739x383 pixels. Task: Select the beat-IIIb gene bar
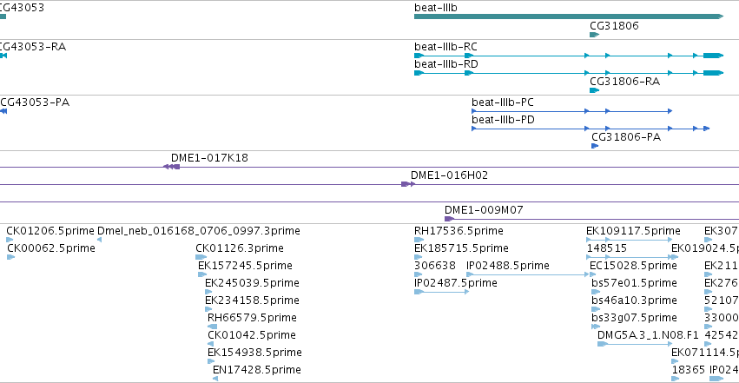pos(569,17)
